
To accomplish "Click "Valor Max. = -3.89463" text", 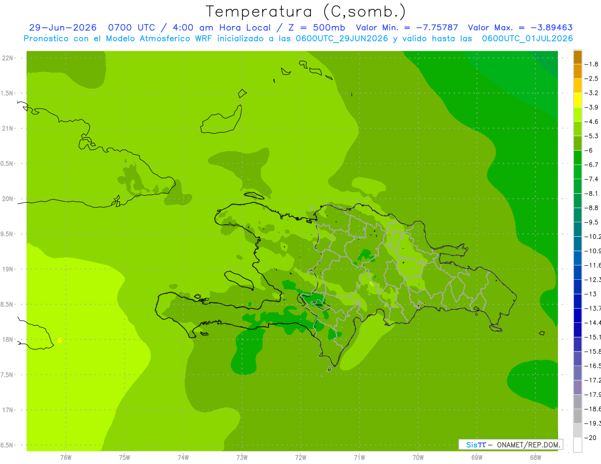I will 520,28.
